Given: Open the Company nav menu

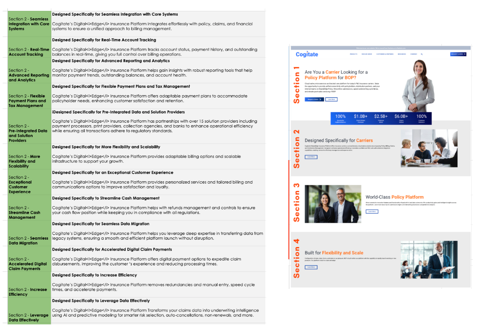Looking at the screenshot, I should [414, 54].
